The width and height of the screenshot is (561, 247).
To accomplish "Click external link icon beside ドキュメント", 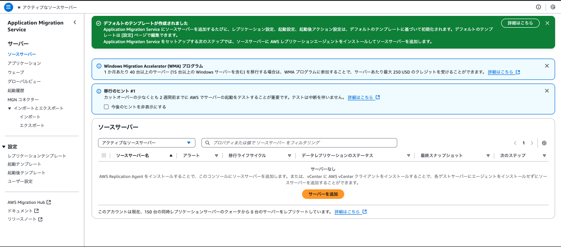I will pyautogui.click(x=37, y=211).
